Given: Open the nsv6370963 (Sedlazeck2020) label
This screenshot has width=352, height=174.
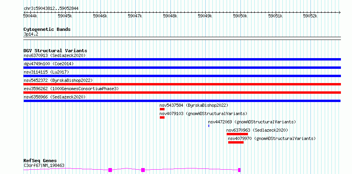Looking at the screenshot, I should 257,130.
